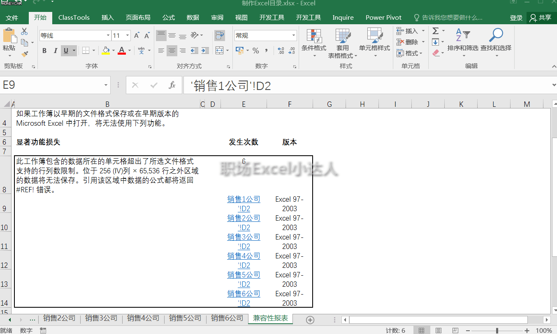Open the 等线 font name dropdown
This screenshot has width=557, height=334.
click(108, 36)
